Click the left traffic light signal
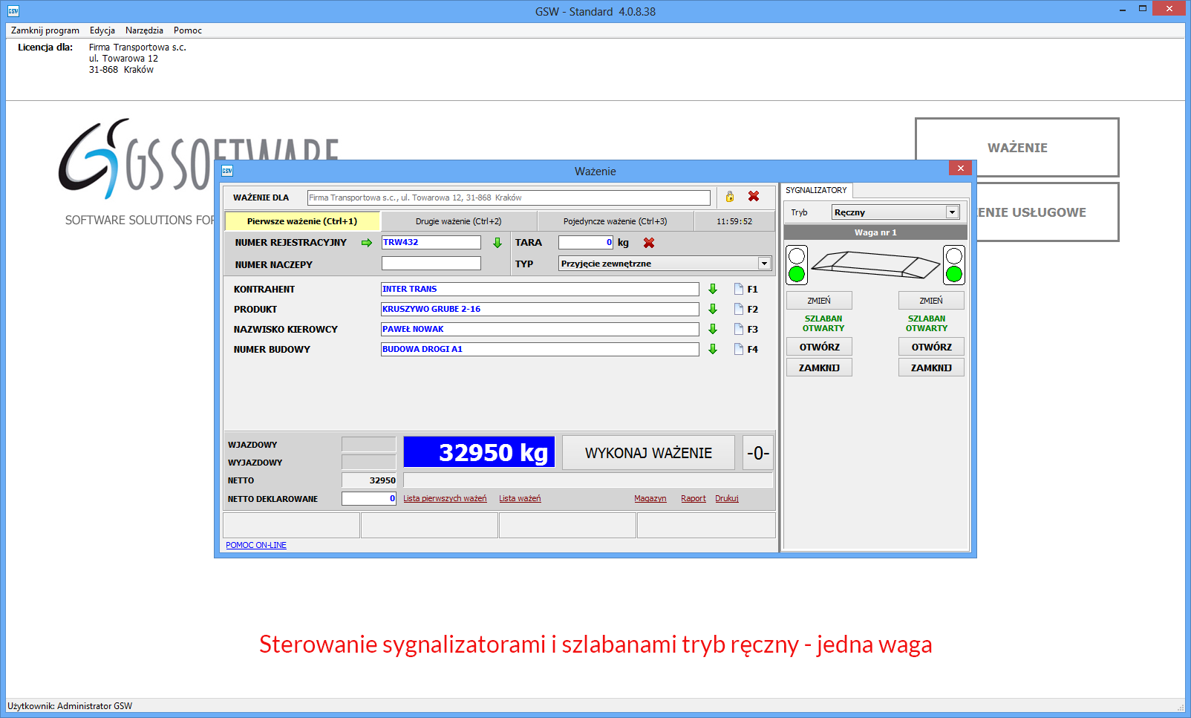Viewport: 1191px width, 718px height. coord(797,265)
